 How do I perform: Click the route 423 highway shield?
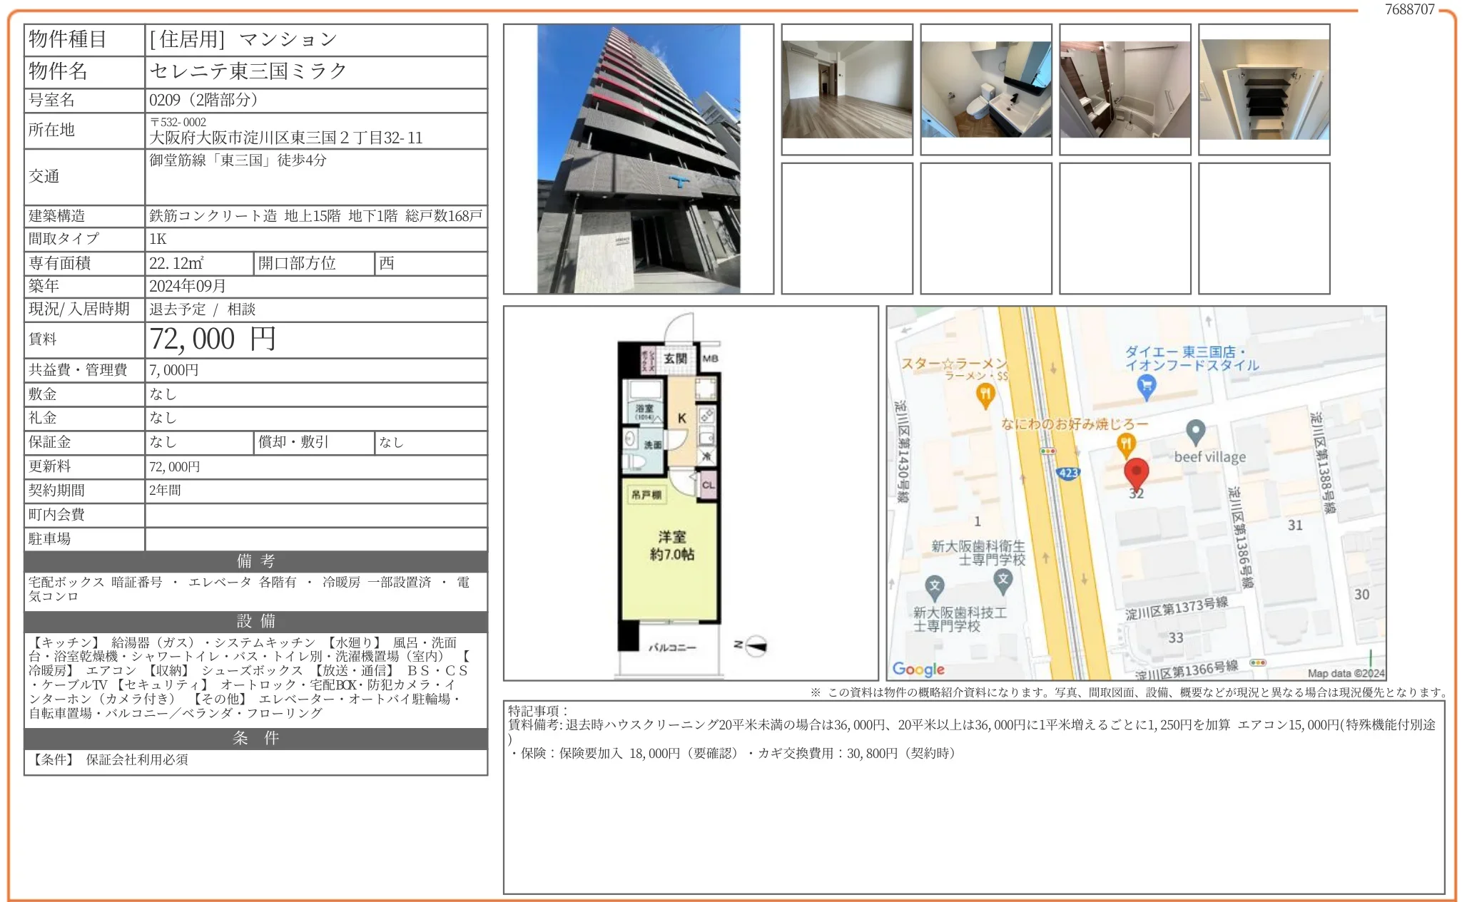pos(1068,473)
